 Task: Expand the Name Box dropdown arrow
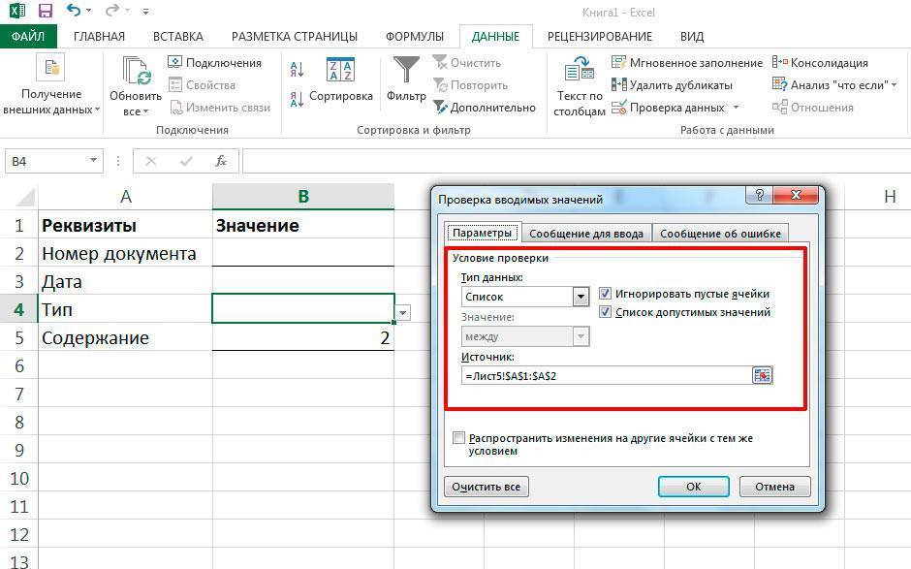(x=94, y=161)
